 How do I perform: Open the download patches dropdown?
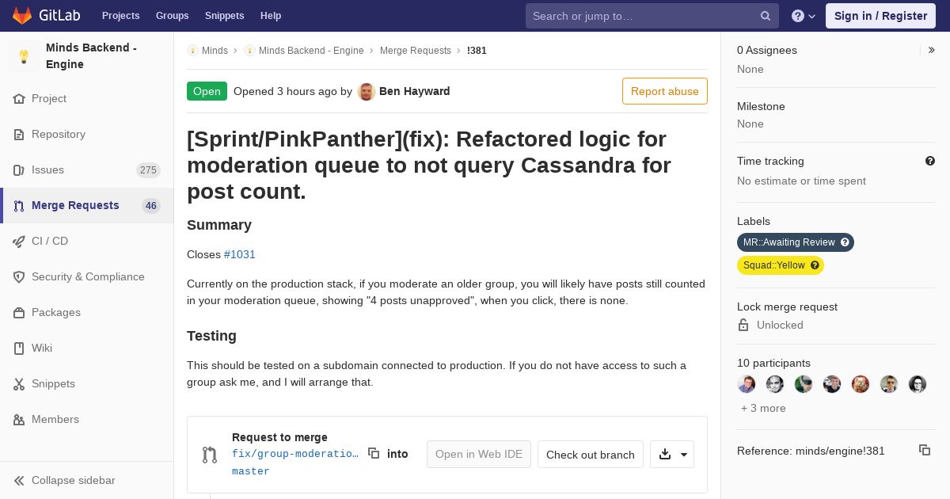point(672,455)
